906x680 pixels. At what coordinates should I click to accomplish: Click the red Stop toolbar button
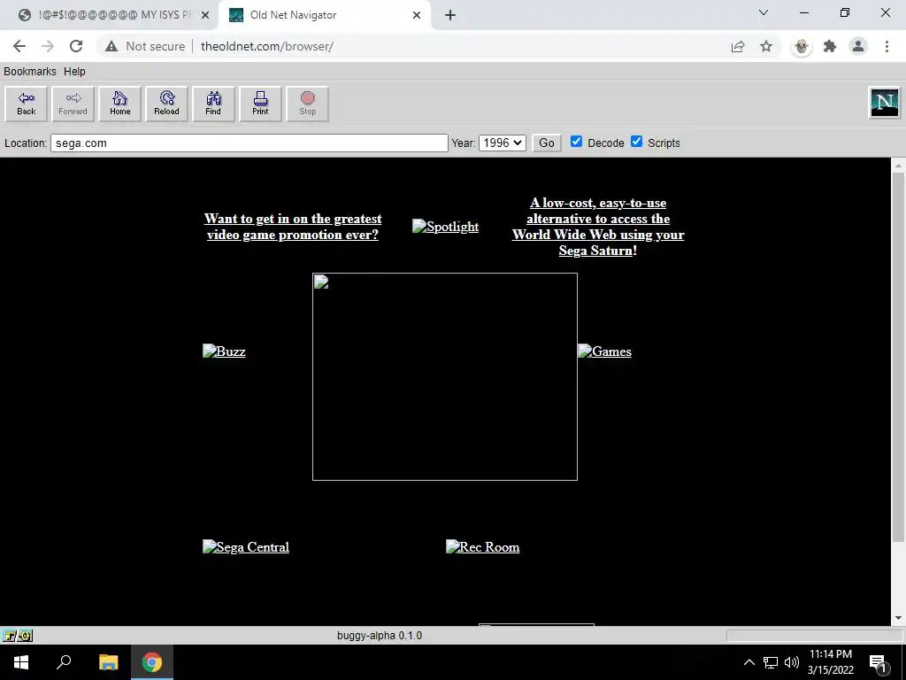[307, 104]
